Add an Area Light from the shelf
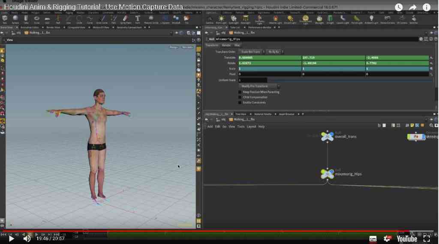The height and width of the screenshot is (244, 439). (x=245, y=19)
